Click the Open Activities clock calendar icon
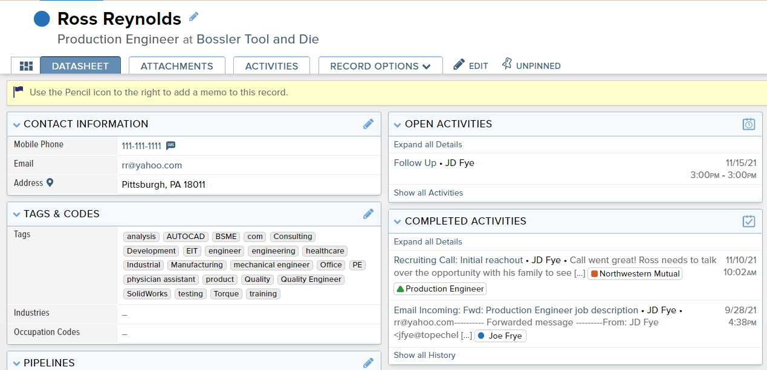Image resolution: width=767 pixels, height=370 pixels. 749,124
